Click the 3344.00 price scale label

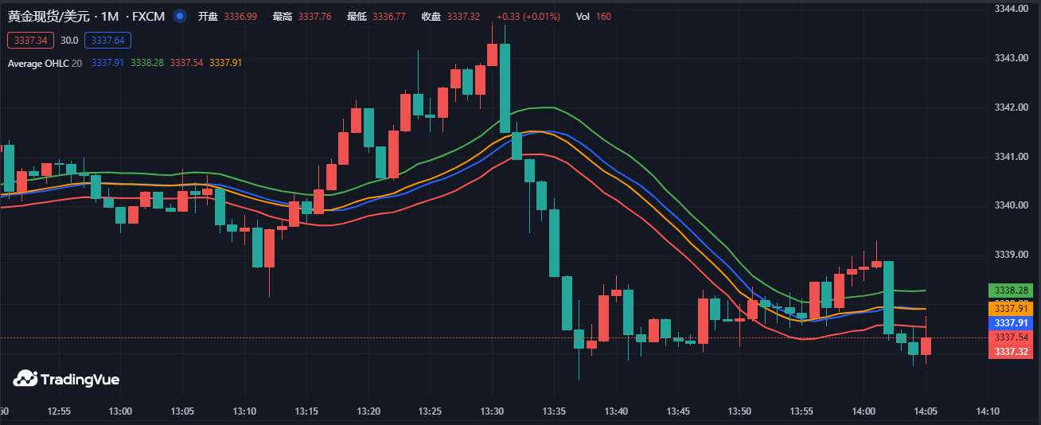[1012, 9]
